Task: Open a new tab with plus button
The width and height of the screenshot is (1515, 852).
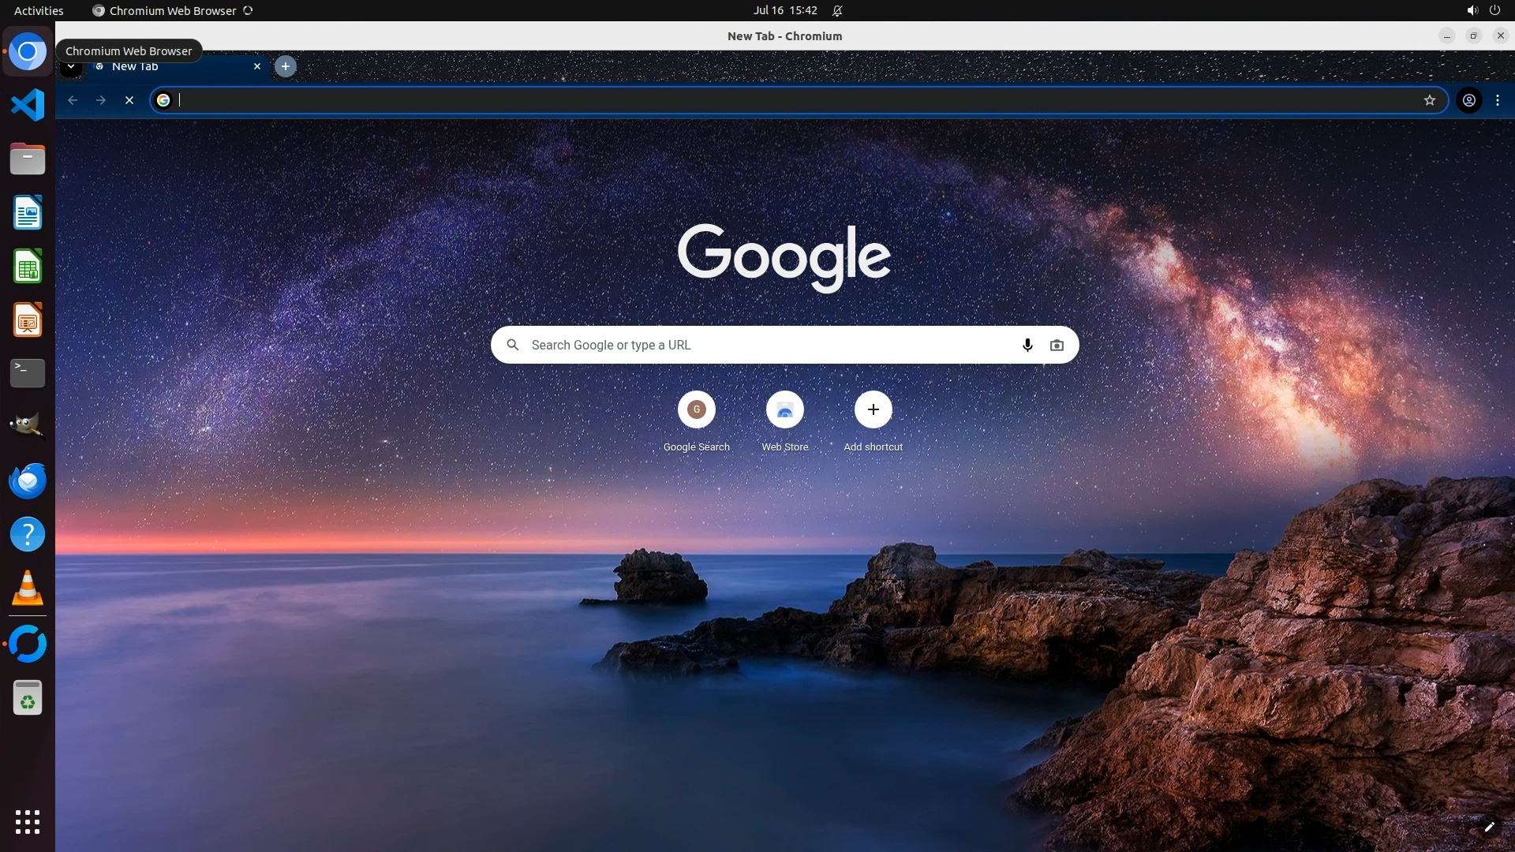Action: 286,66
